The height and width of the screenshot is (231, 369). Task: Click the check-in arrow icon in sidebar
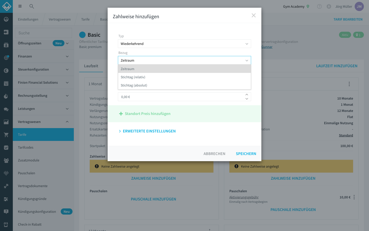[x=6, y=32]
